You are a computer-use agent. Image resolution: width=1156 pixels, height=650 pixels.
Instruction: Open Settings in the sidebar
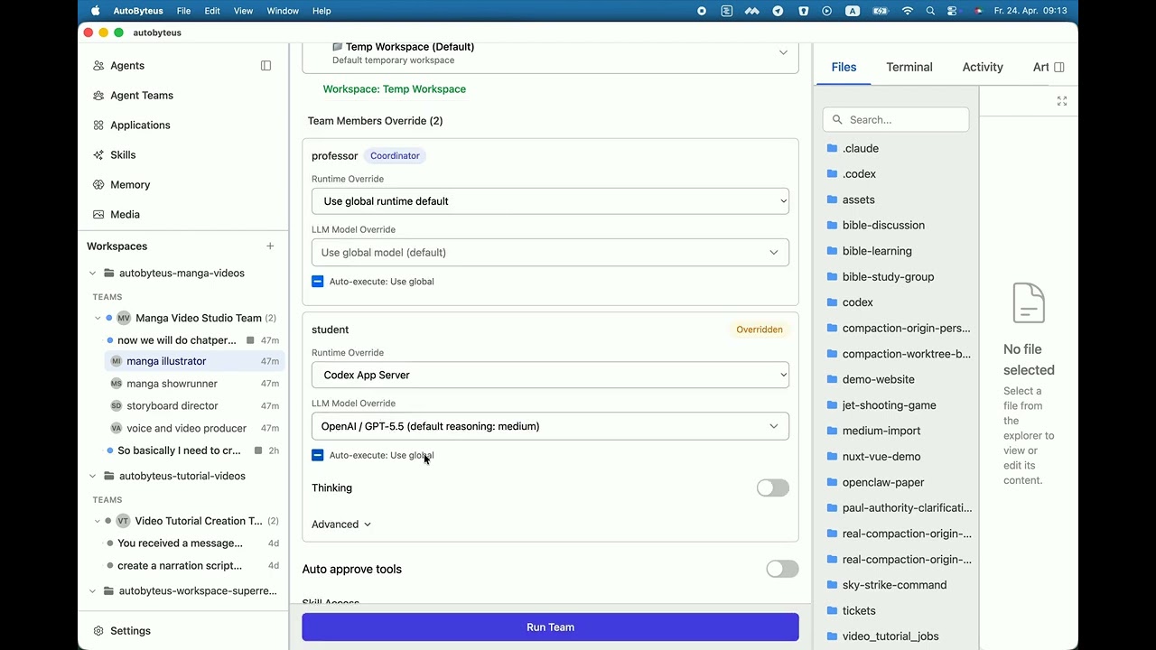click(130, 631)
